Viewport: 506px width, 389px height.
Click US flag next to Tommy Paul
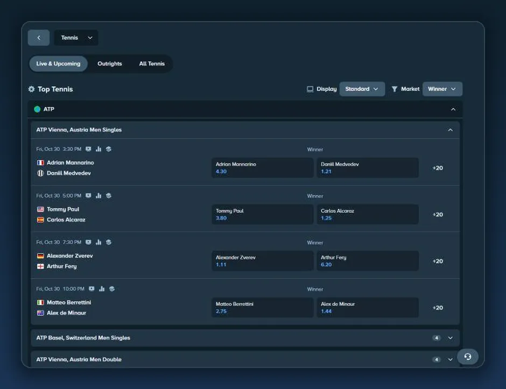pyautogui.click(x=40, y=209)
